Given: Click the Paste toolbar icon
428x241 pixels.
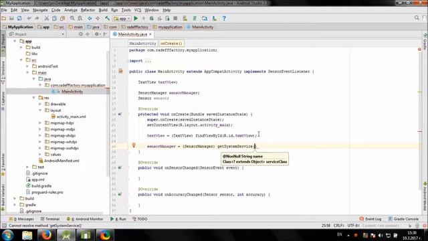Looking at the screenshot, I should tap(62, 18).
